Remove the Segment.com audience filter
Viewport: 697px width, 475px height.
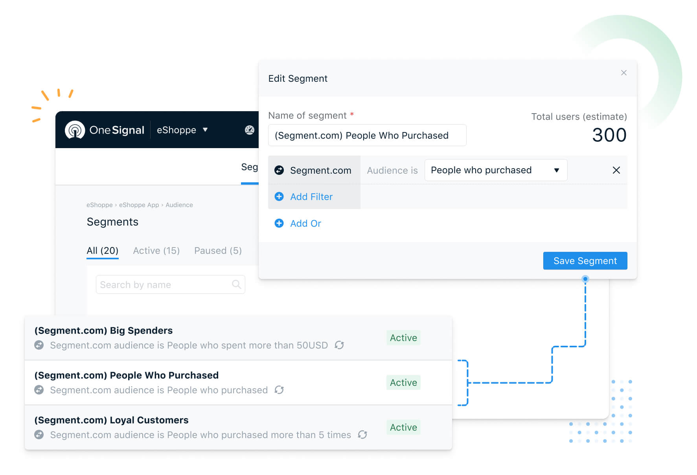[x=616, y=170]
